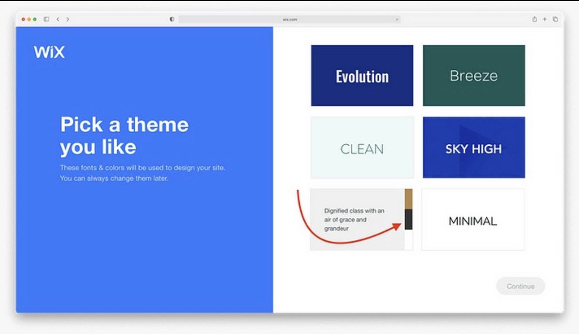This screenshot has width=579, height=334.
Task: Click the Continue button
Action: click(521, 286)
